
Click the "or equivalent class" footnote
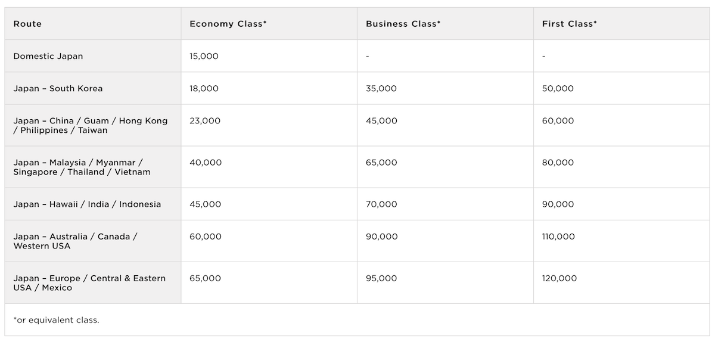pyautogui.click(x=56, y=320)
